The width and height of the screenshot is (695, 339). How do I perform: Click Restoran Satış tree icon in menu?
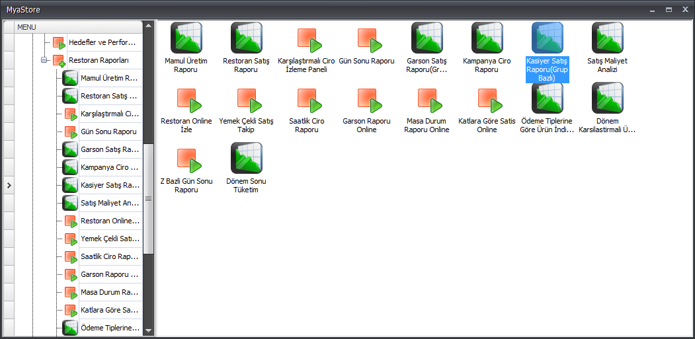[70, 96]
